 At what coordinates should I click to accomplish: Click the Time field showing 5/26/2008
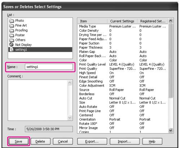tap(49, 129)
